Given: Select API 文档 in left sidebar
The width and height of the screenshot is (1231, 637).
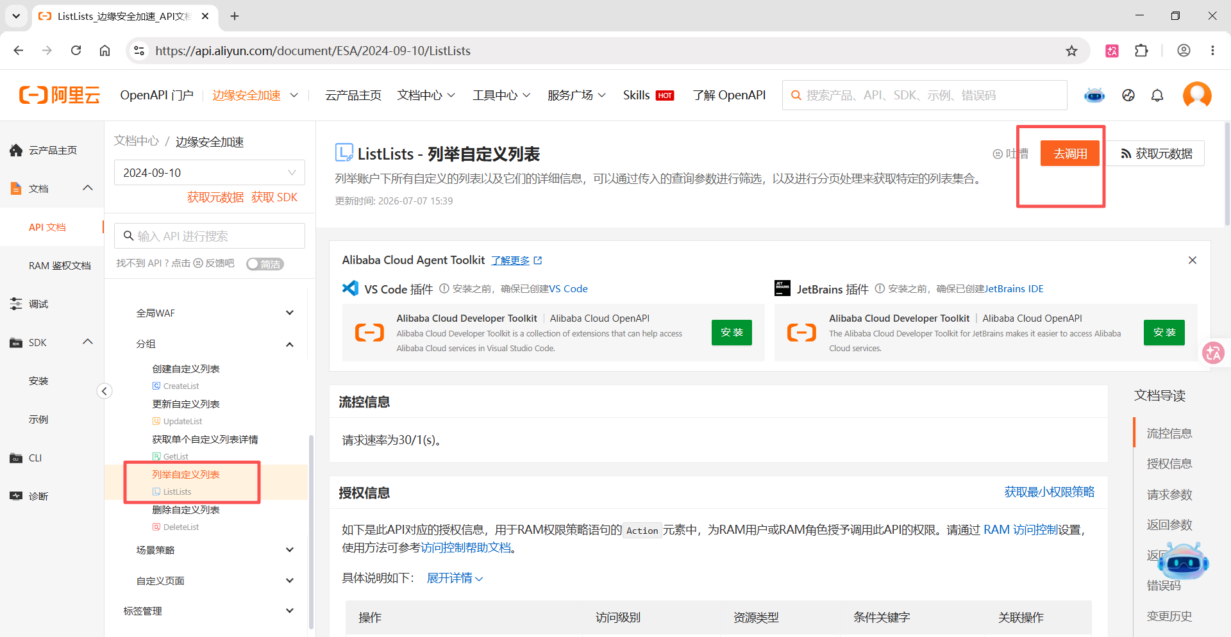Looking at the screenshot, I should coord(47,227).
